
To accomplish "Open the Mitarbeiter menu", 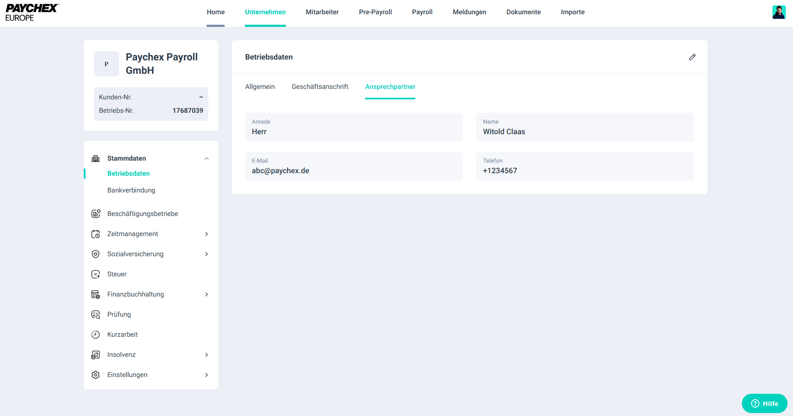I will 322,12.
